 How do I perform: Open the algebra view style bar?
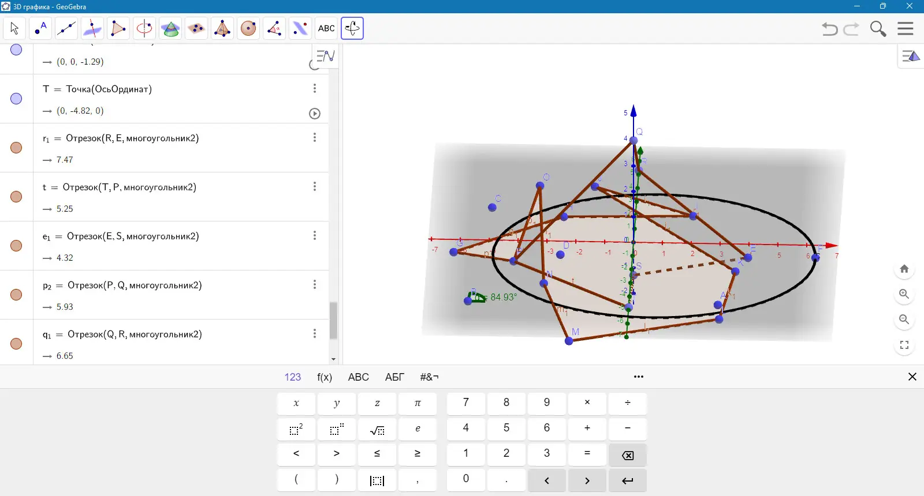point(325,56)
